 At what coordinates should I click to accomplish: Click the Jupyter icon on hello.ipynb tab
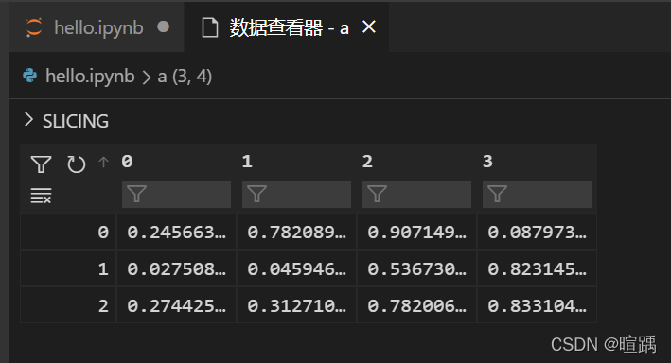(x=34, y=27)
